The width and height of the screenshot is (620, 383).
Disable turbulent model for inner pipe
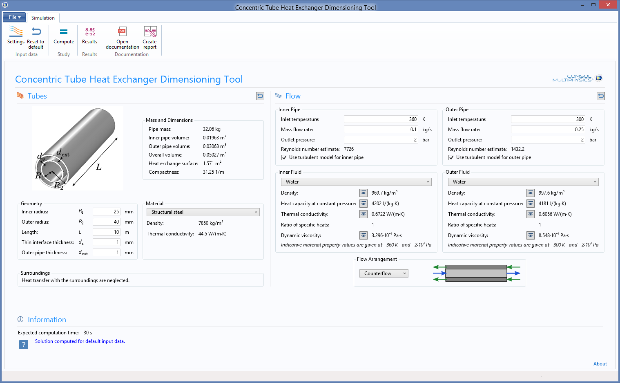(284, 158)
